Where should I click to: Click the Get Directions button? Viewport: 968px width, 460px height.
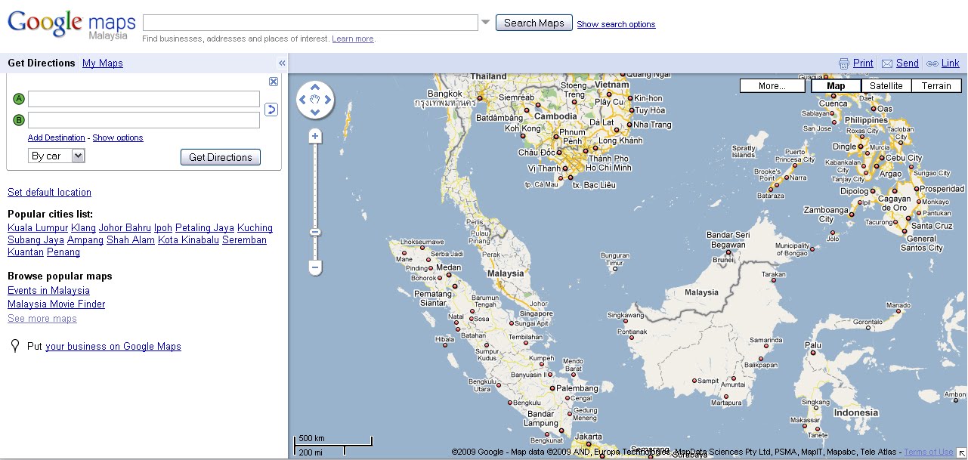click(x=221, y=157)
